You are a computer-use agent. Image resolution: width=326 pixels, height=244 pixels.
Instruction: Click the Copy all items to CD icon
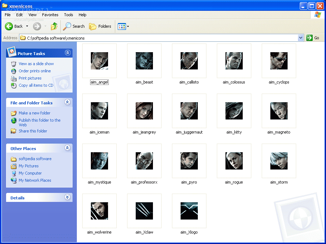(x=14, y=85)
